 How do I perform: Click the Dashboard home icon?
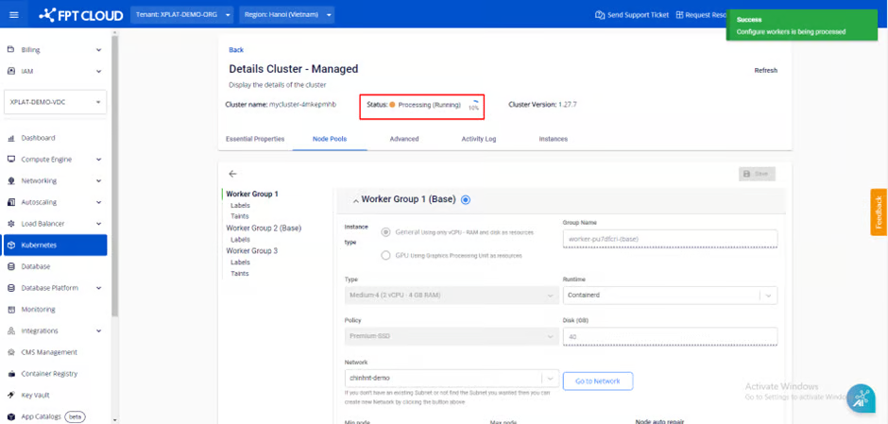point(11,138)
